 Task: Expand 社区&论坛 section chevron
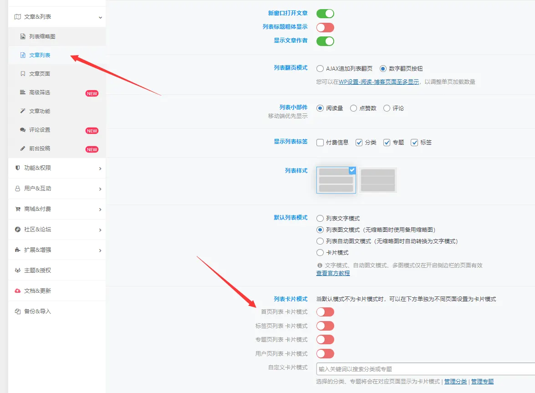(x=100, y=230)
